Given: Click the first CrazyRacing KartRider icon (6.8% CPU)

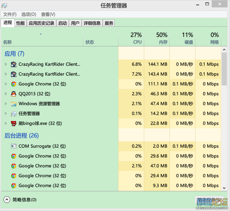Looking at the screenshot, I should (14, 64).
